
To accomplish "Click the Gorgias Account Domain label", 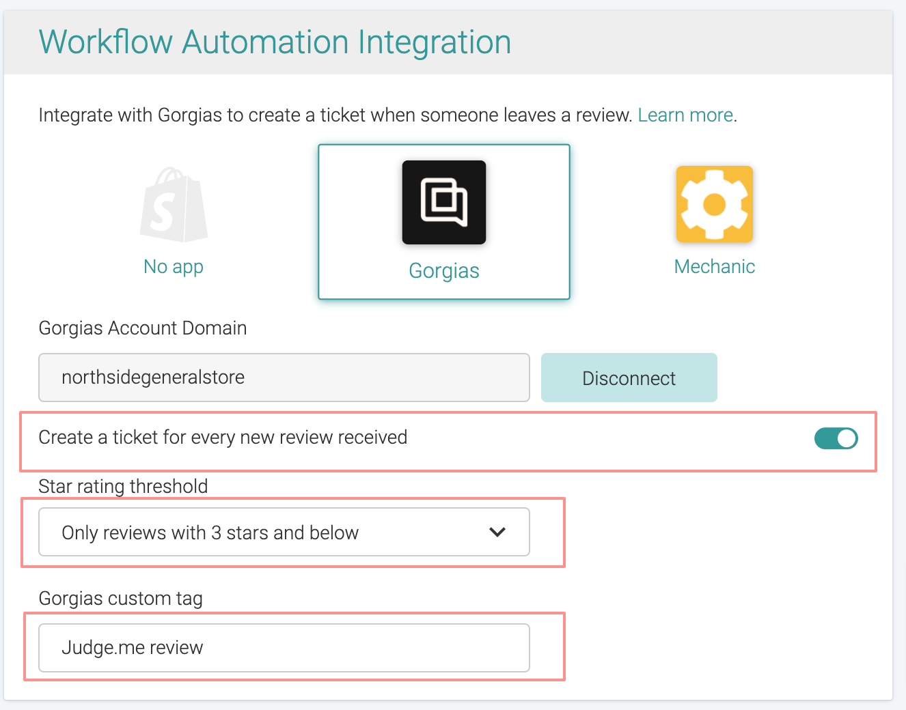I will point(143,328).
